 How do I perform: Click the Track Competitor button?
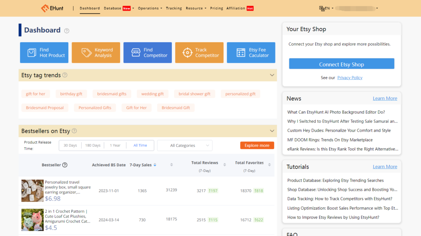pyautogui.click(x=199, y=53)
